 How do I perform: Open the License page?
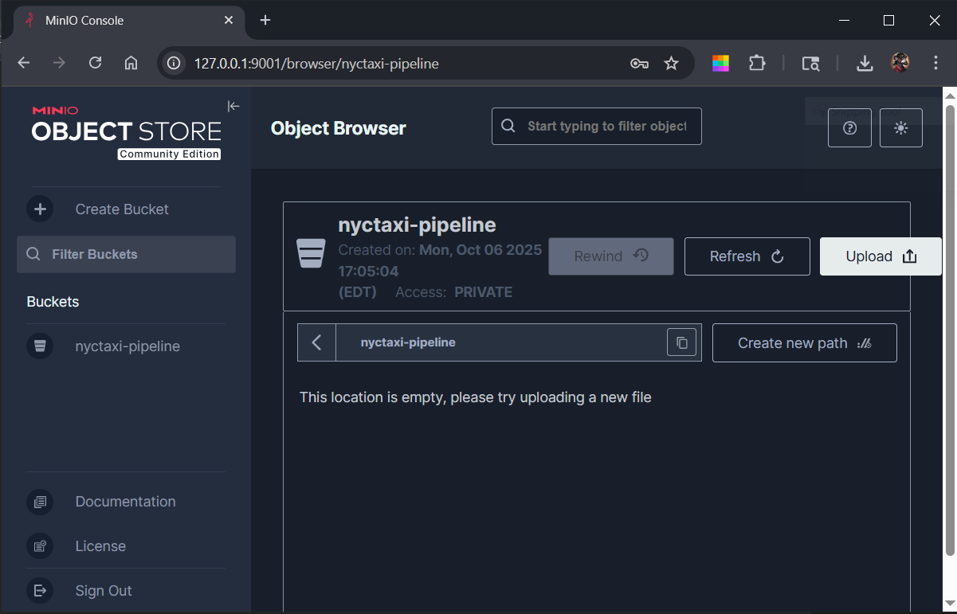click(100, 546)
